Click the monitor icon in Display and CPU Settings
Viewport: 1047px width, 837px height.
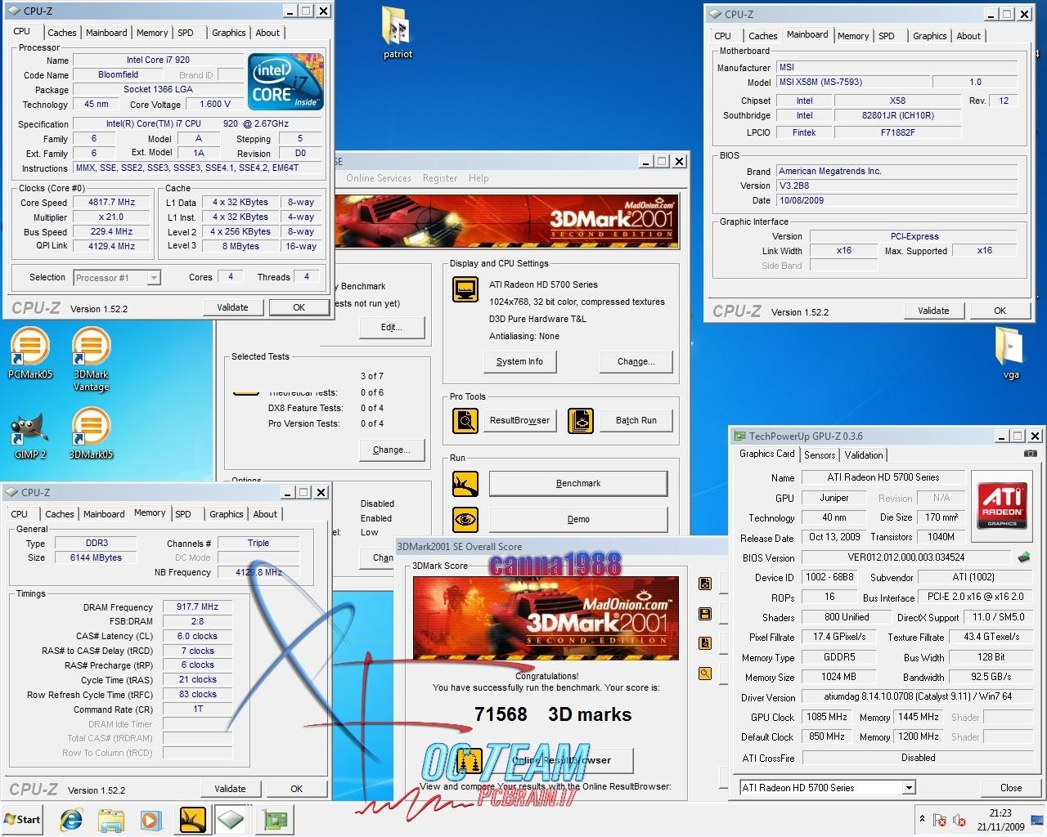pyautogui.click(x=465, y=289)
